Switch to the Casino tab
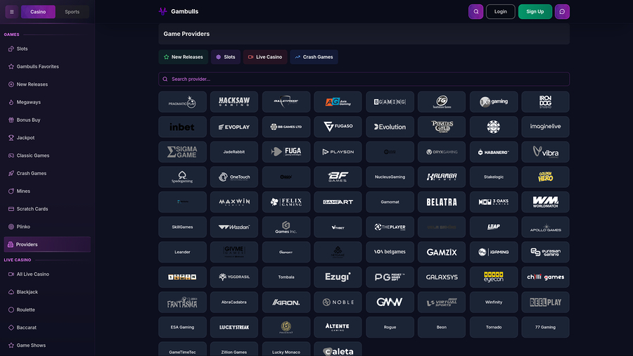Screen dimensions: 633x356 coord(38,12)
